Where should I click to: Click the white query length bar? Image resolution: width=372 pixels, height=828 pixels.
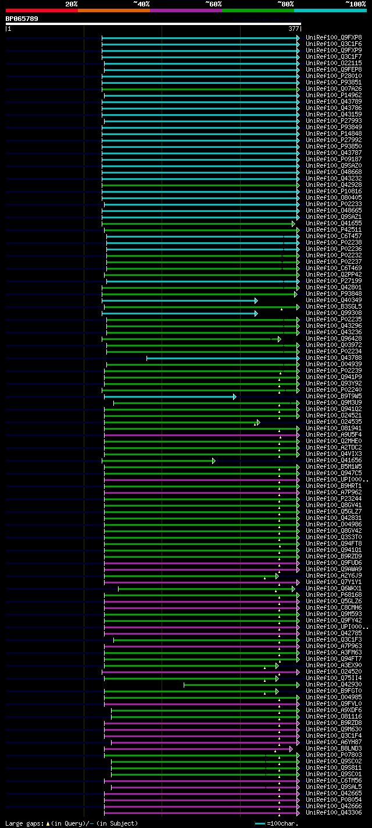[153, 24]
